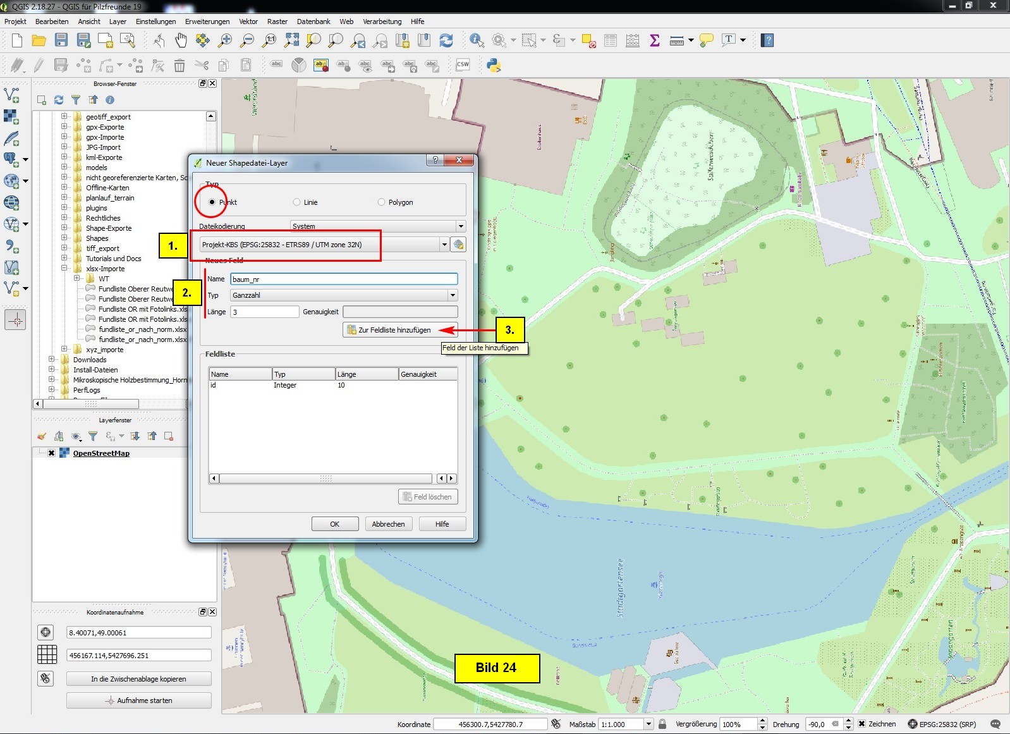Expand the Downloads folder in browser
Screen dimensions: 1010x734
[52, 360]
